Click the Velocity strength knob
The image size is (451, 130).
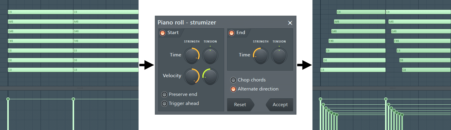(x=191, y=75)
